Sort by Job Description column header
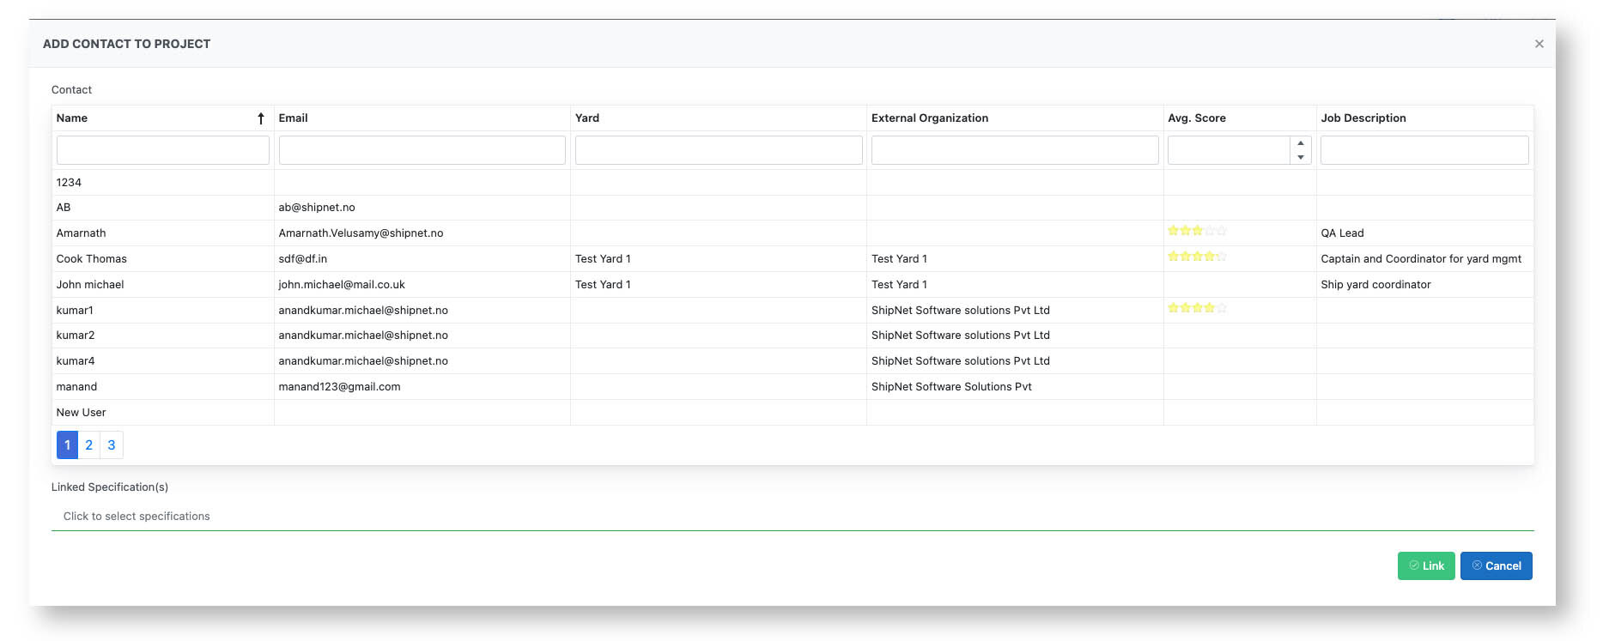The width and height of the screenshot is (1603, 641). [1363, 118]
